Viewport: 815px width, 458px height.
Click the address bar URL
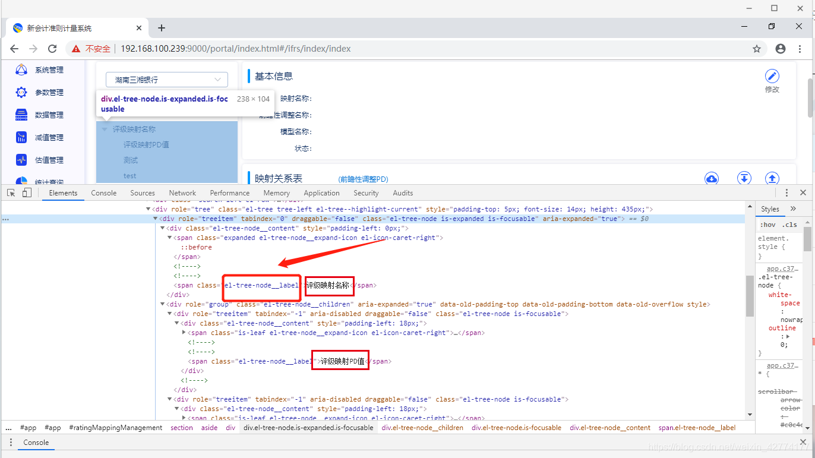pyautogui.click(x=236, y=49)
